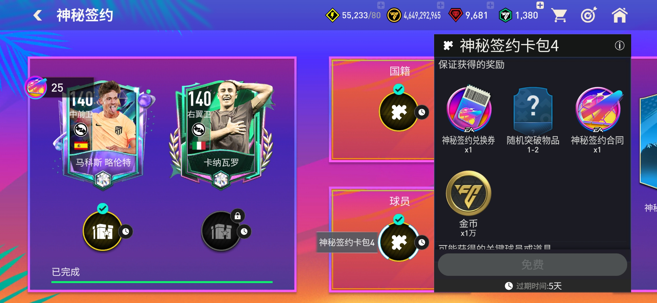Select the 球员 puzzle reward node
The height and width of the screenshot is (303, 657).
[x=399, y=242]
